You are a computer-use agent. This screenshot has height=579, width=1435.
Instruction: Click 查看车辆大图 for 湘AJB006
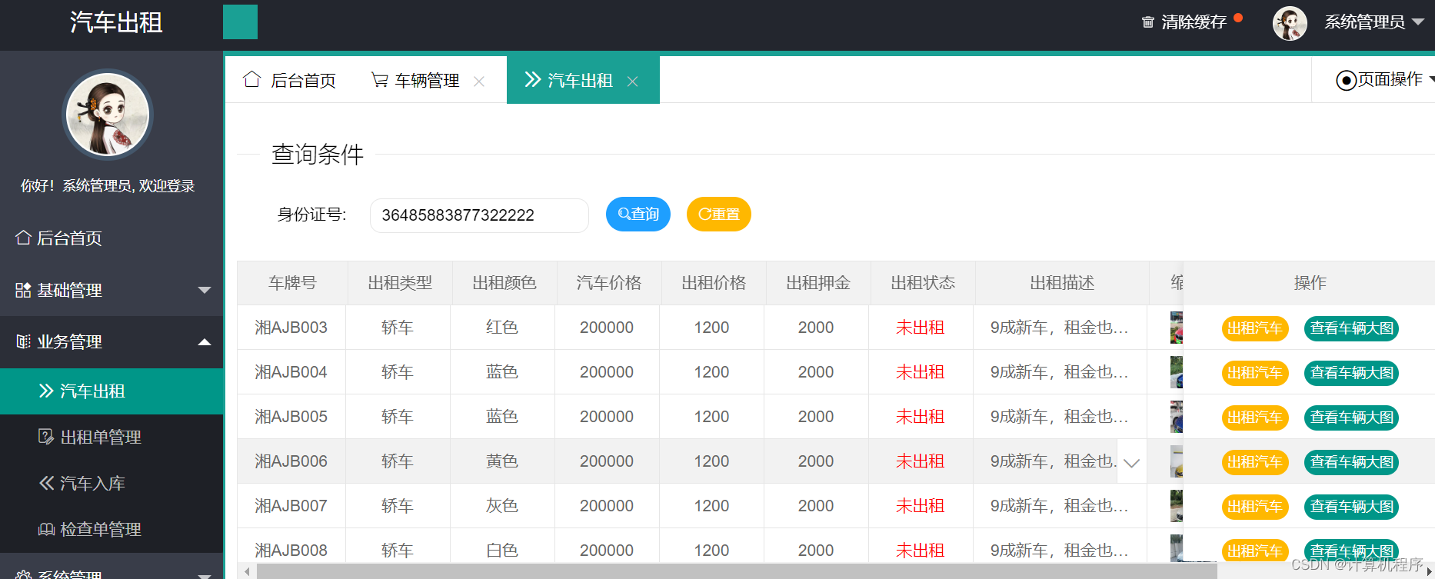pyautogui.click(x=1352, y=462)
